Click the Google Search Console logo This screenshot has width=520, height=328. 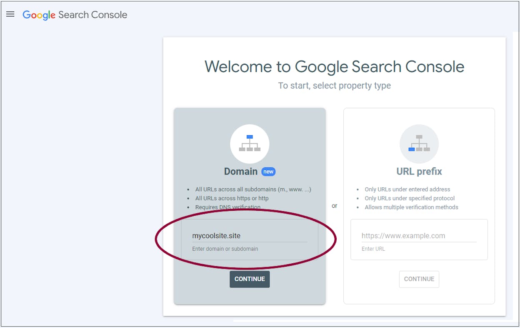(75, 15)
